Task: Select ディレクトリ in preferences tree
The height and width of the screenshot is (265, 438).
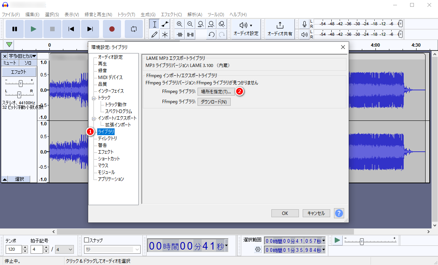Action: 107,139
